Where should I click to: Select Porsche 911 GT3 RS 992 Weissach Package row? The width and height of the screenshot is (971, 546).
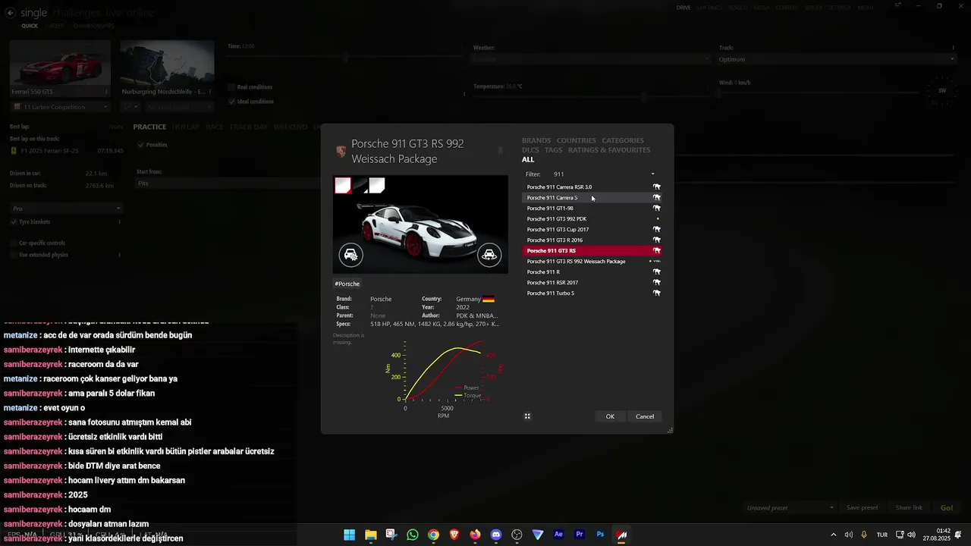592,262
